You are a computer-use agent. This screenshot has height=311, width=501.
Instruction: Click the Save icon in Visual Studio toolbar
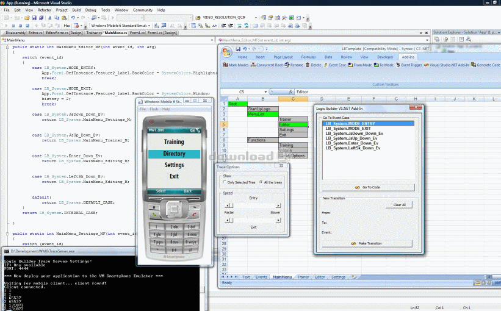click(x=34, y=18)
